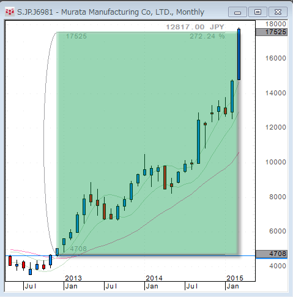Click the 18000 price axis label
The height and width of the screenshot is (297, 293).
(x=275, y=24)
